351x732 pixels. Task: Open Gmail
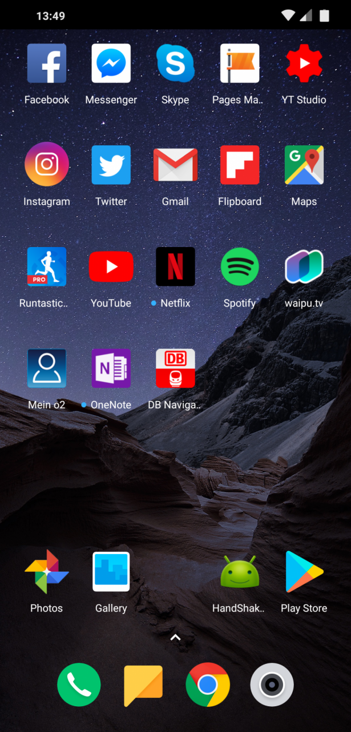click(x=175, y=165)
